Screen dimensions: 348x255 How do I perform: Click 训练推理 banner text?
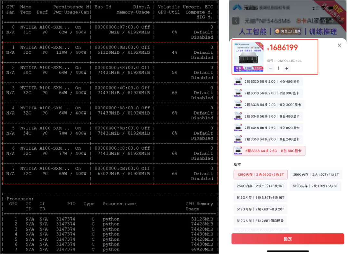coord(323,32)
